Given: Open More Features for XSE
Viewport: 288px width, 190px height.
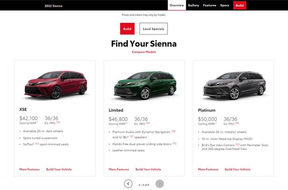Looking at the screenshot, I should pos(29,169).
